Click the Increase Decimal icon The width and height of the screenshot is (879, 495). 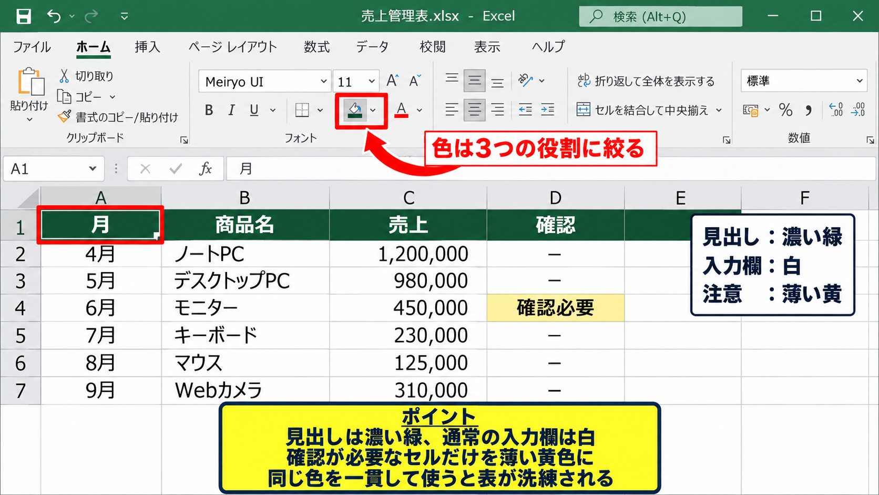pos(835,109)
